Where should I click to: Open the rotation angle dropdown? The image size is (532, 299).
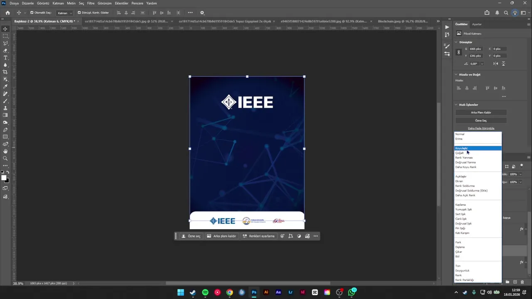(482, 64)
